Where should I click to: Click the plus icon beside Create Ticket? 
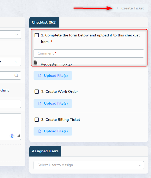[117, 8]
